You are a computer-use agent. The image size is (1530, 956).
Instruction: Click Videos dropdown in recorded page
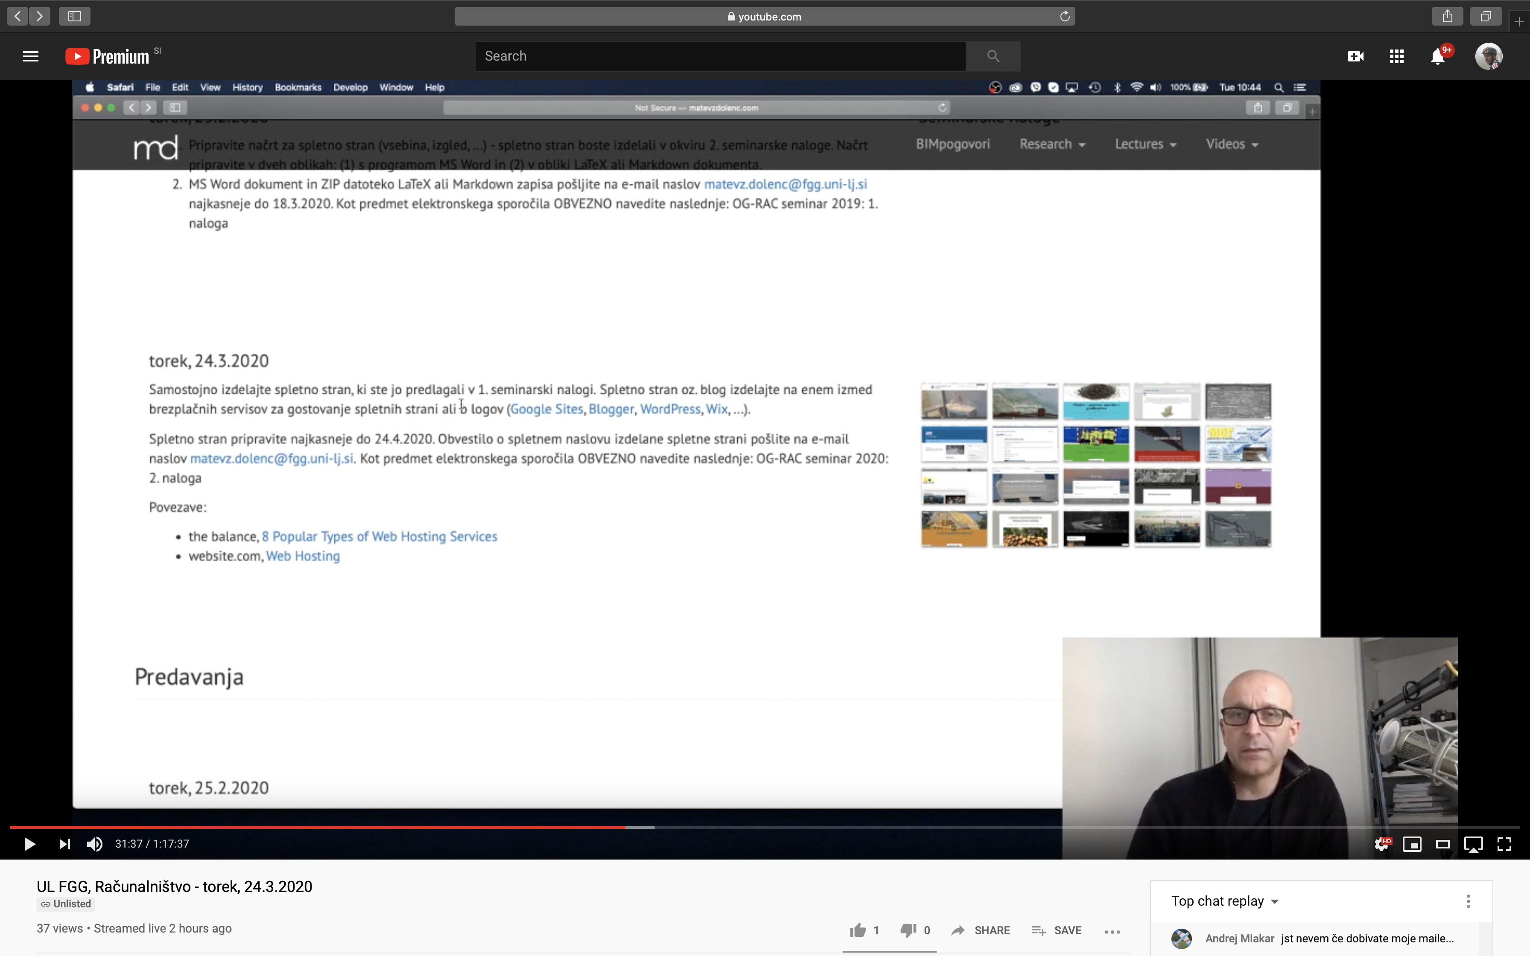(x=1232, y=144)
